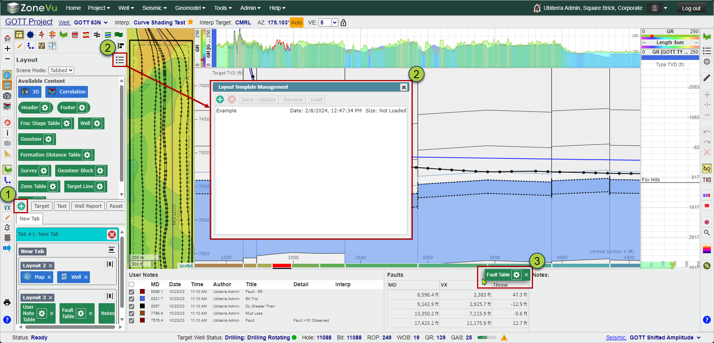Open the Well selector dropdown arrow
The height and width of the screenshot is (343, 714).
click(x=106, y=22)
